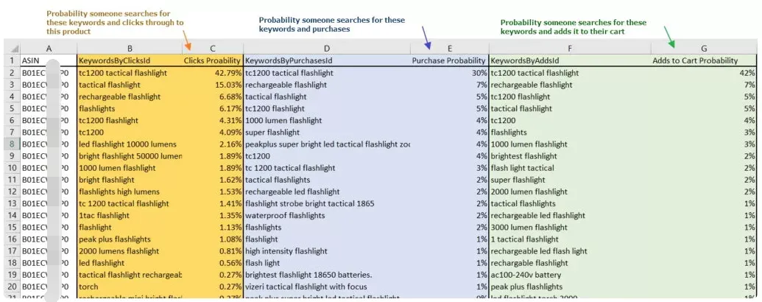Select '2000 lumens flashlight' cell
This screenshot has height=302, width=762.
coord(130,251)
